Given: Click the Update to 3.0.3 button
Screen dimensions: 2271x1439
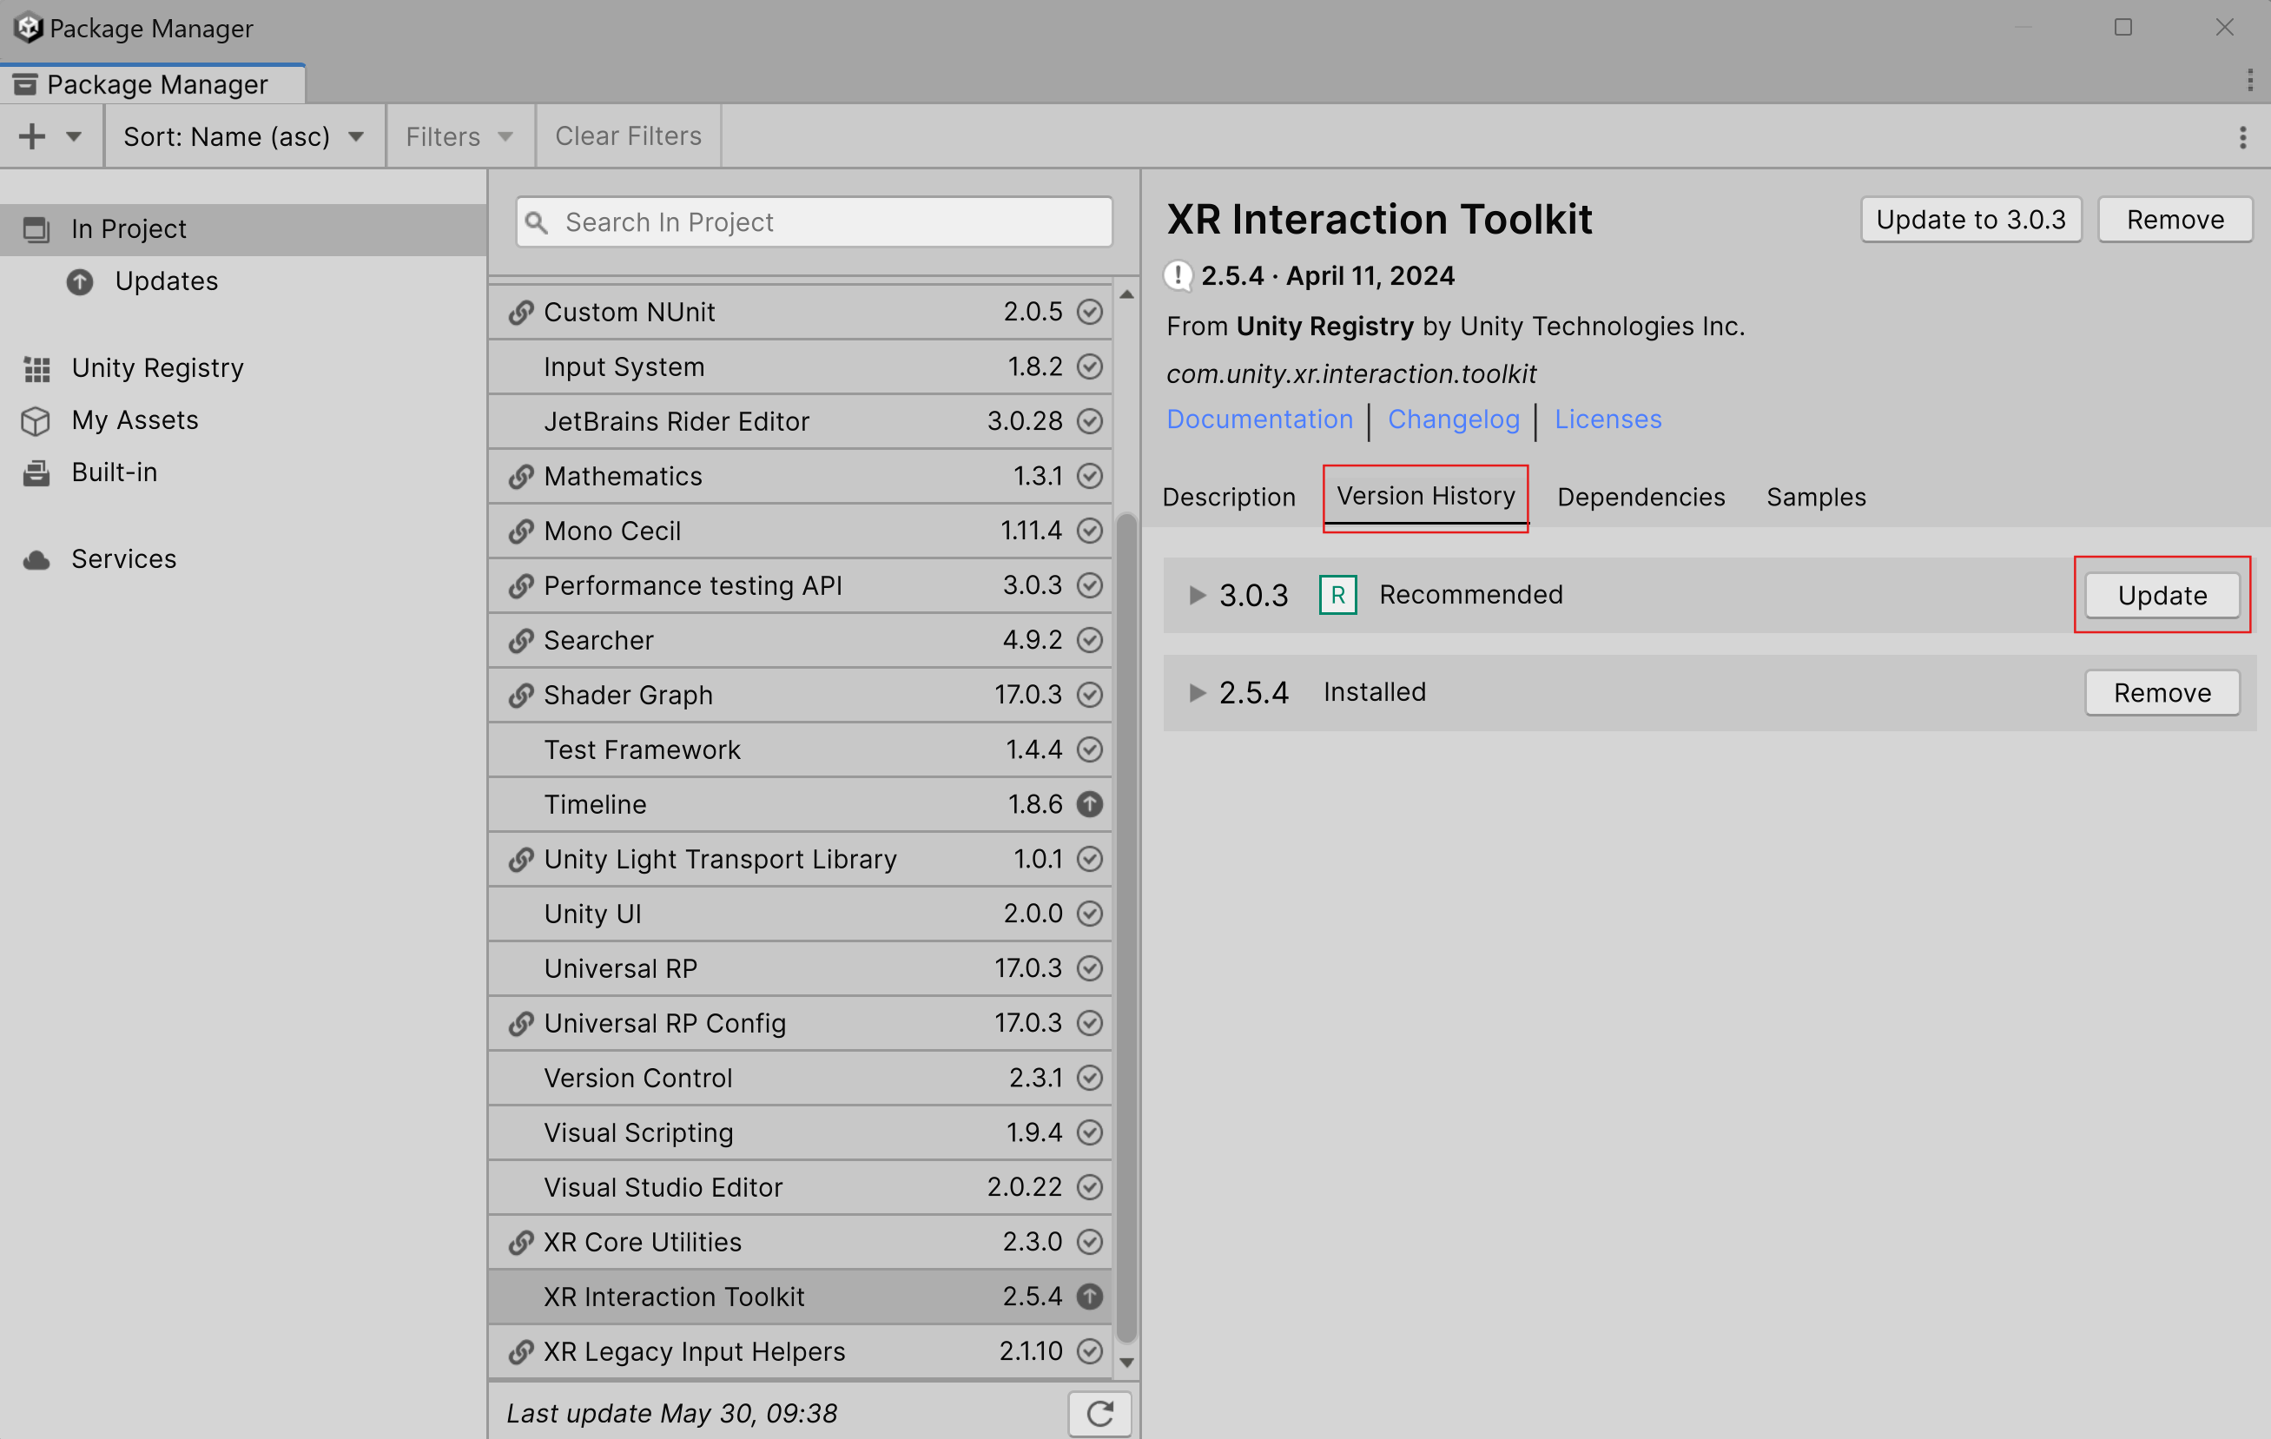Looking at the screenshot, I should [1971, 219].
